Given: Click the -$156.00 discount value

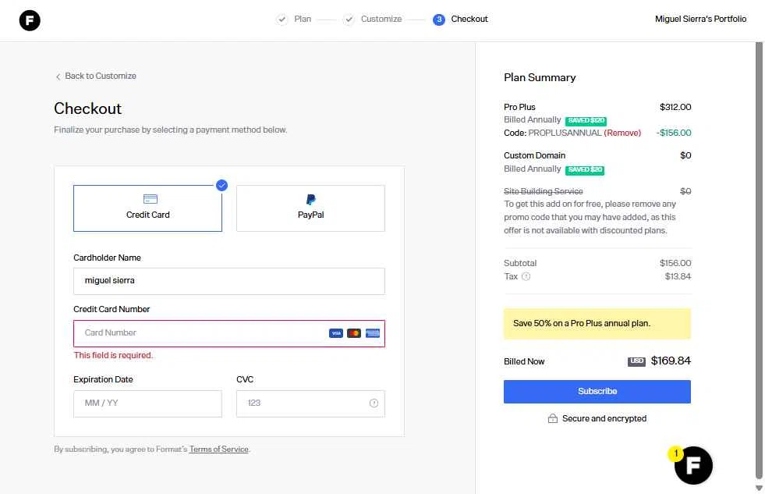Looking at the screenshot, I should pos(674,133).
